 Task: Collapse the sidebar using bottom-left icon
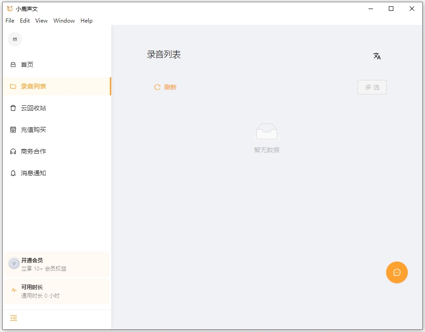pos(13,318)
